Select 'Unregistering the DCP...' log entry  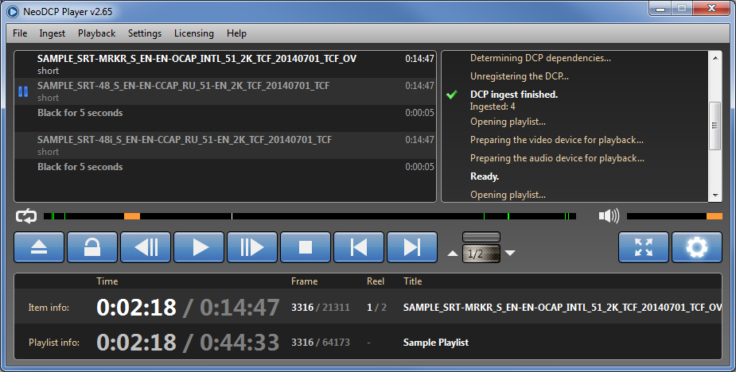click(x=520, y=76)
